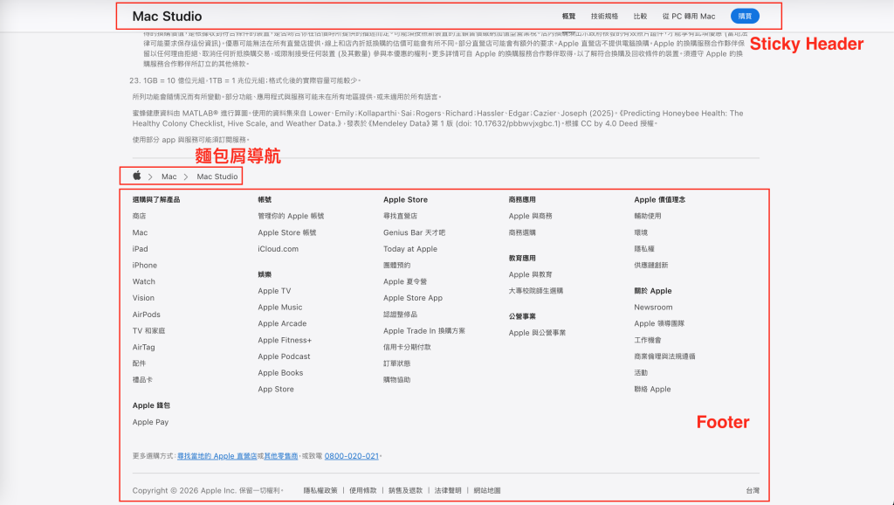
Task: Open 隱私權政策 in the bottom legal bar
Action: tap(320, 490)
